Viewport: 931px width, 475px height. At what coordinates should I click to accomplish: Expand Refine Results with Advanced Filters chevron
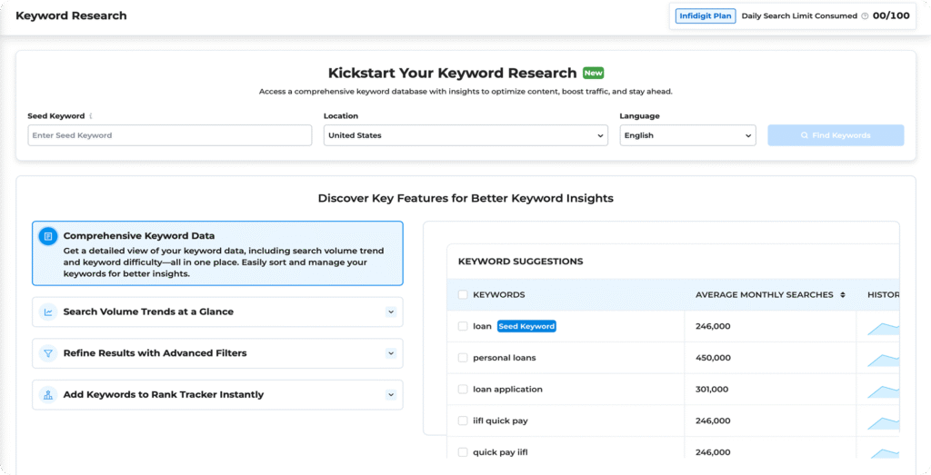(391, 353)
